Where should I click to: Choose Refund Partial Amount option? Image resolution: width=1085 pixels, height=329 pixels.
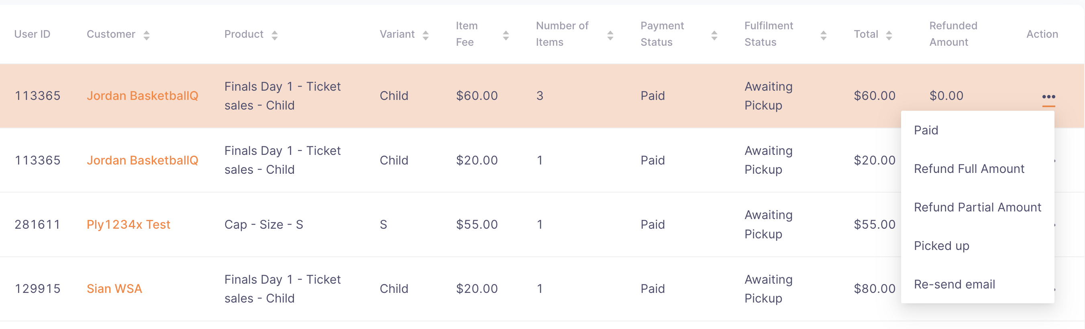977,207
